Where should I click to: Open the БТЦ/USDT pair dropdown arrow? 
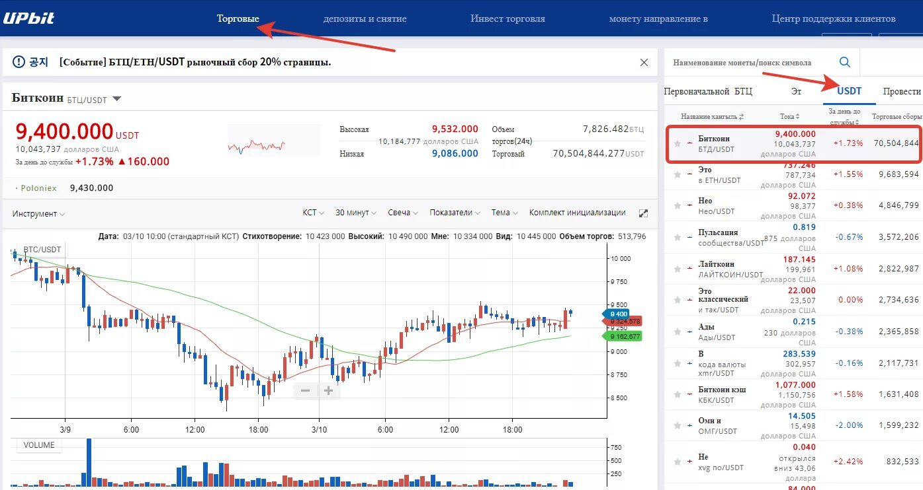116,99
